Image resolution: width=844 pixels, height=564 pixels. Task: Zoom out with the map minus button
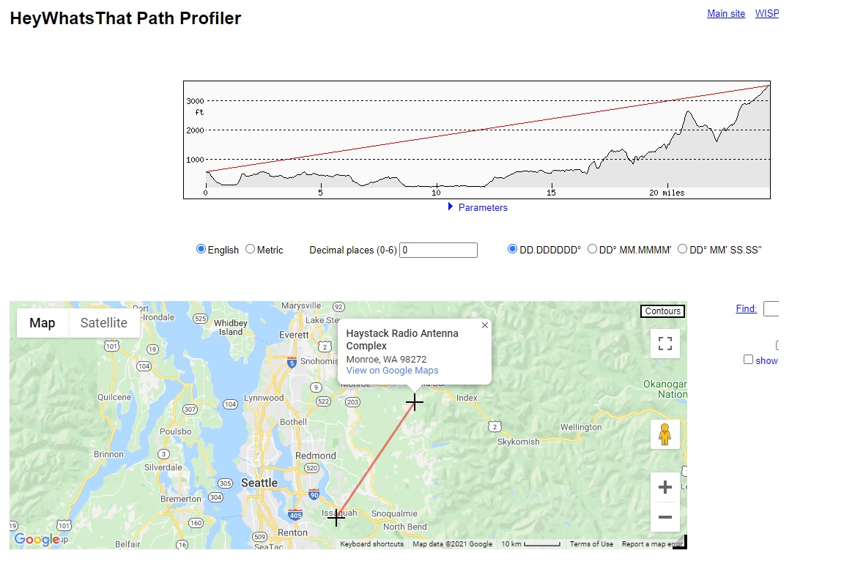tap(665, 517)
